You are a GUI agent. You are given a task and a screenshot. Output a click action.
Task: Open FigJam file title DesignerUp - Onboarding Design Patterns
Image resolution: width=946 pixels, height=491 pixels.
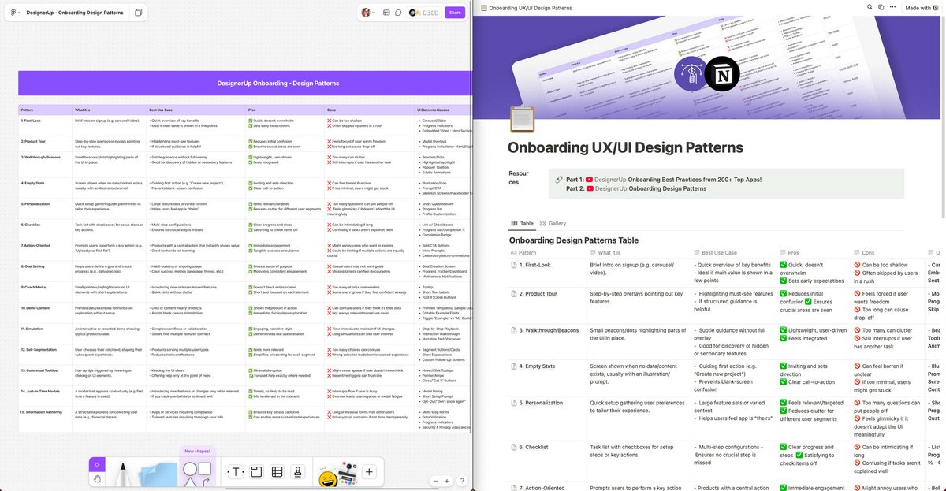[x=76, y=13]
